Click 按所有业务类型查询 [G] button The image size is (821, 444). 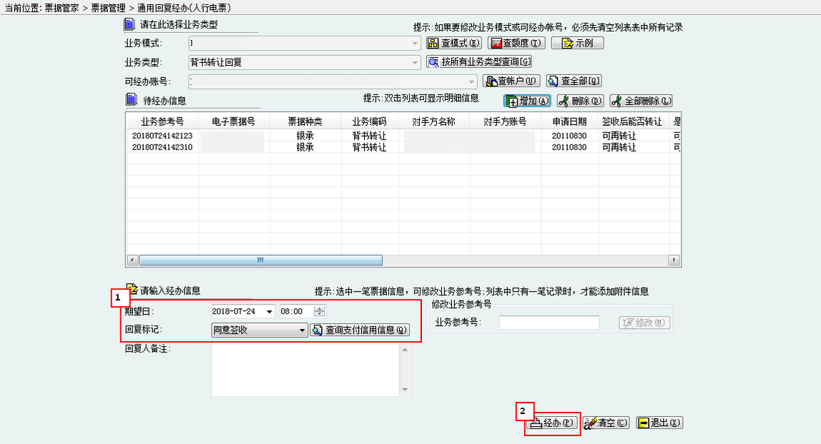pyautogui.click(x=479, y=62)
